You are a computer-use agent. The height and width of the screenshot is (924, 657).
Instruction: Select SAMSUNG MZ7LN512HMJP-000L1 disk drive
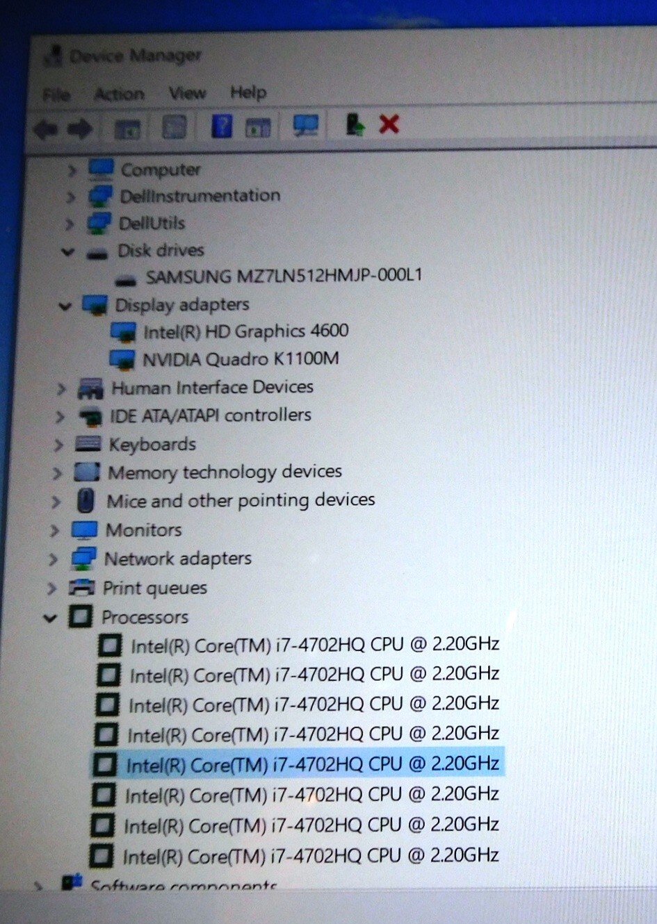click(x=284, y=276)
